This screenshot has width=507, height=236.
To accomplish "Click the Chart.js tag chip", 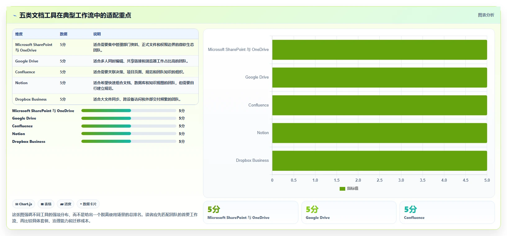I will tap(24, 204).
